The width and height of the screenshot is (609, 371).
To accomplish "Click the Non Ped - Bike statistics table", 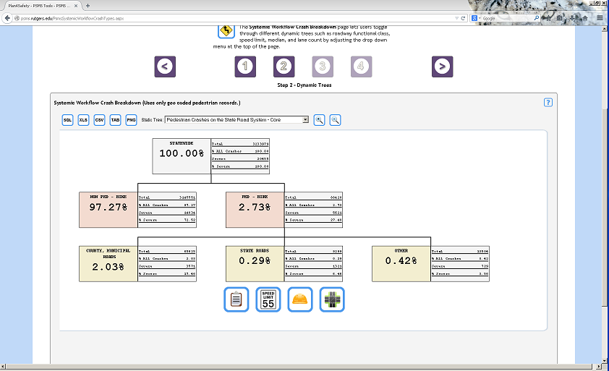I will pyautogui.click(x=167, y=210).
